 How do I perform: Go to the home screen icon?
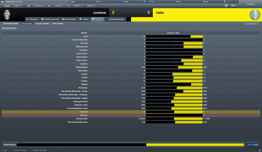pyautogui.click(x=29, y=6)
